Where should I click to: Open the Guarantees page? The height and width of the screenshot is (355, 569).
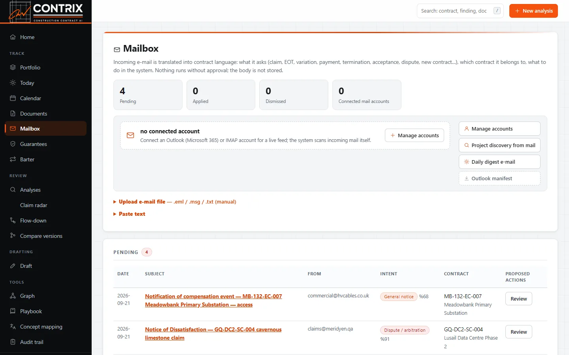[x=45, y=144]
